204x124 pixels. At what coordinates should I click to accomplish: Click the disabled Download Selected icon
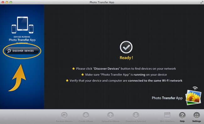pyautogui.click(x=136, y=115)
